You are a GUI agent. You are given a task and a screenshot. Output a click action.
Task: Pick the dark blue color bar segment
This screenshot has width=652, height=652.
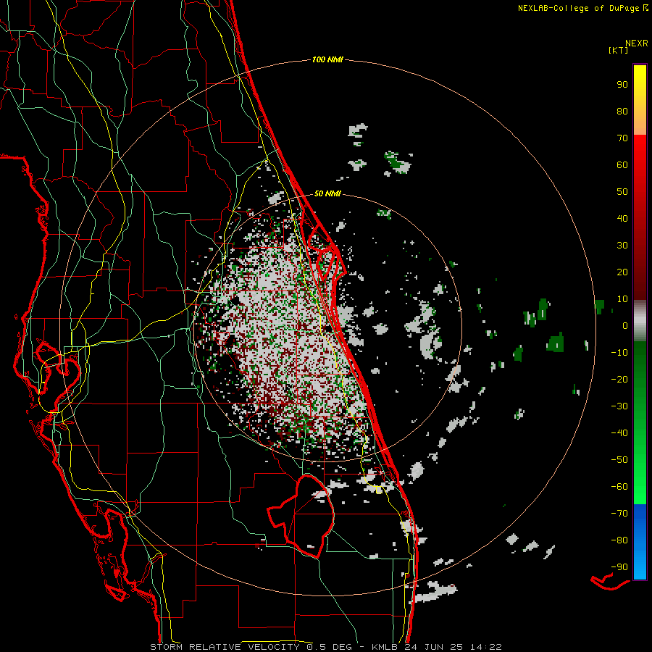click(640, 513)
